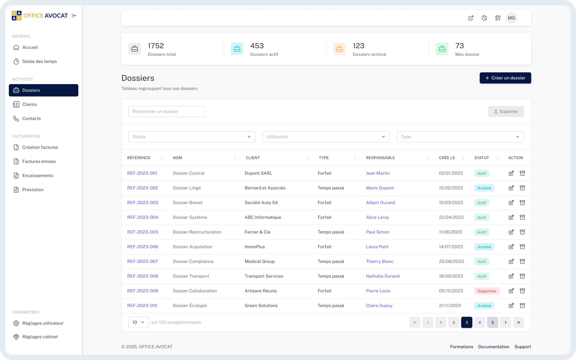The width and height of the screenshot is (576, 360).
Task: Edit dossier REF-2023-001 with pencil icon
Action: (x=511, y=173)
